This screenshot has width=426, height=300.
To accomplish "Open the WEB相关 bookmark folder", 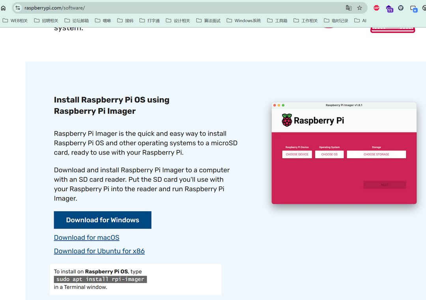I will (15, 20).
